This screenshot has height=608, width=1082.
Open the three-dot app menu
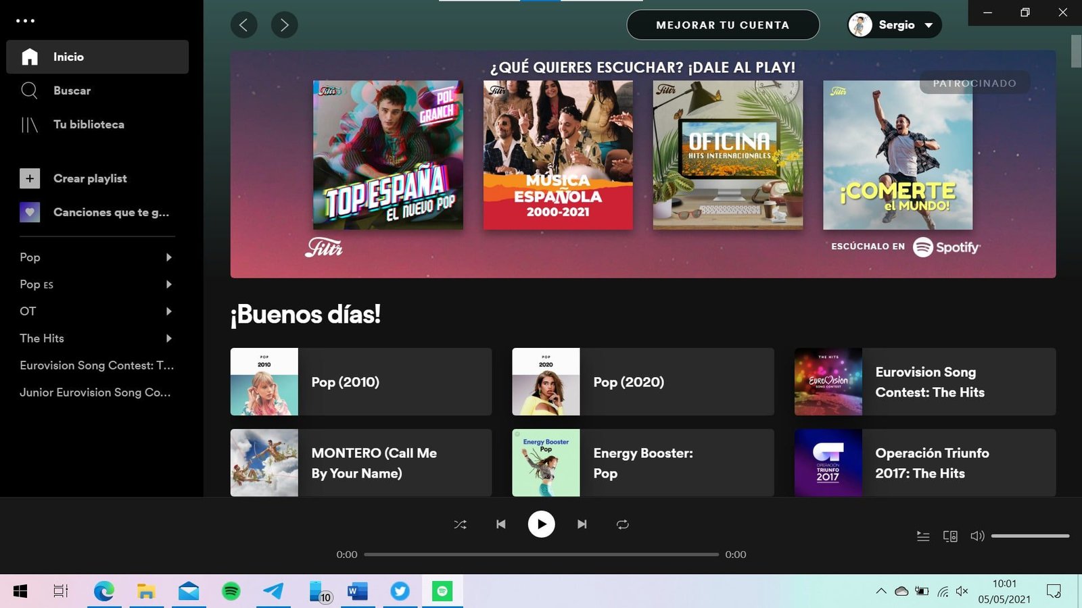pos(25,21)
